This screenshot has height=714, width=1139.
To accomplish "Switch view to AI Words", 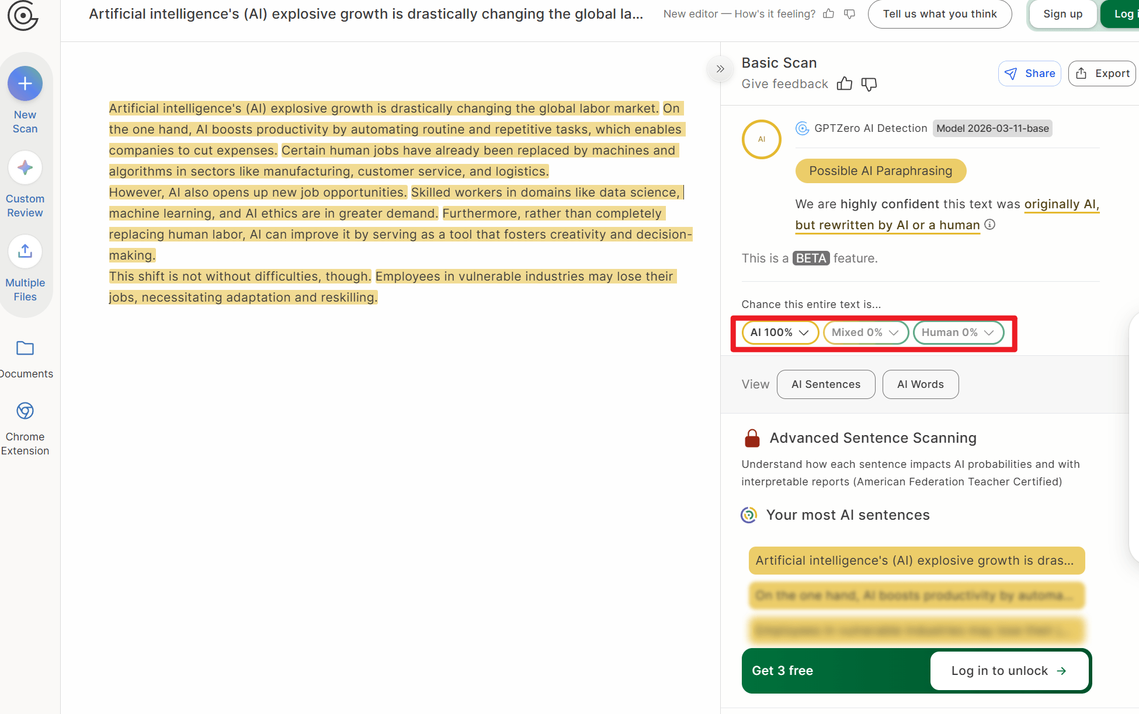I will tap(921, 384).
